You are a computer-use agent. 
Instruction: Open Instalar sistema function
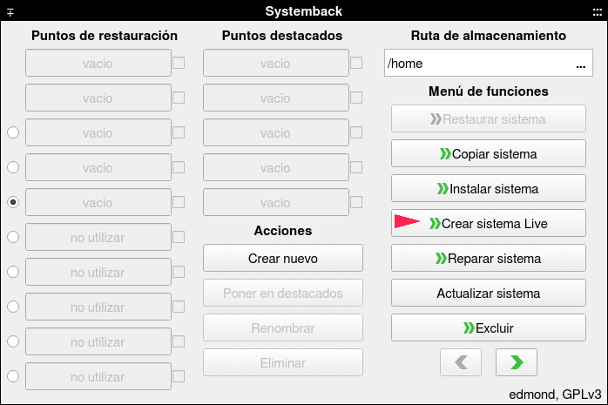point(489,188)
